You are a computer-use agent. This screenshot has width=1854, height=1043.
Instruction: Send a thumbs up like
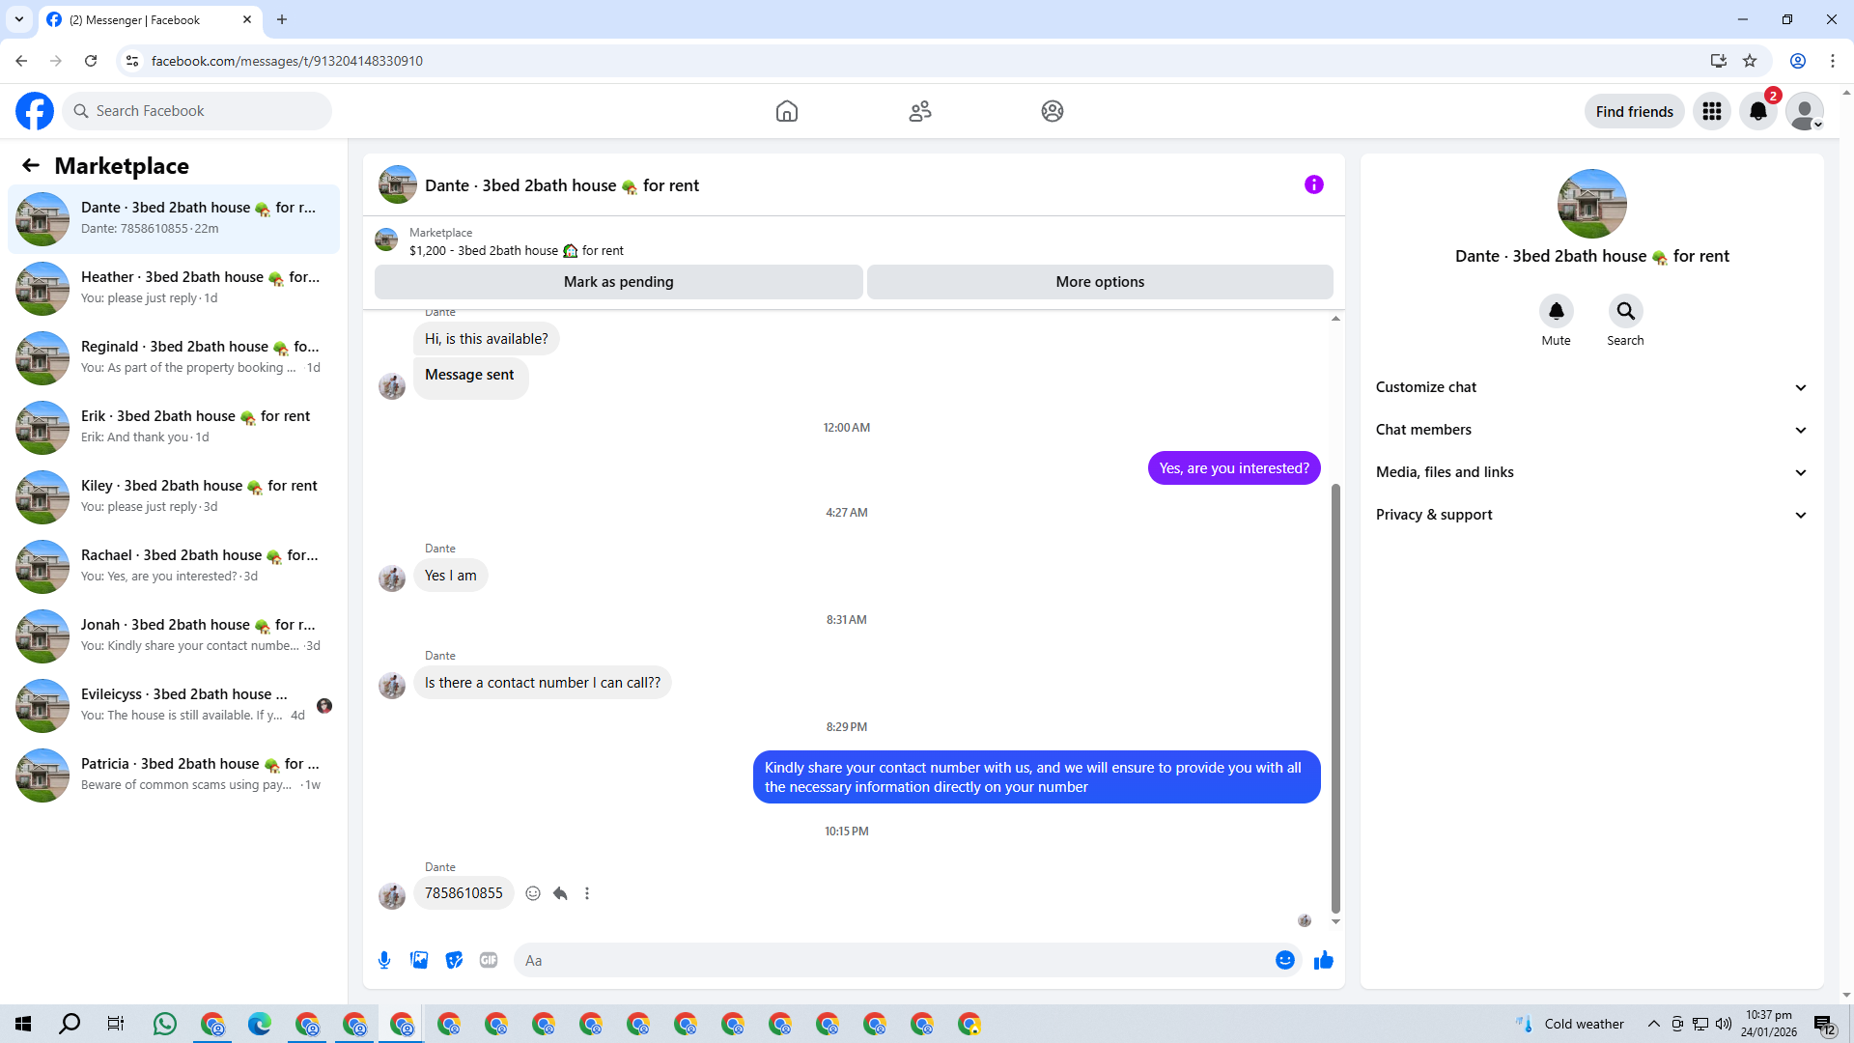pyautogui.click(x=1323, y=960)
